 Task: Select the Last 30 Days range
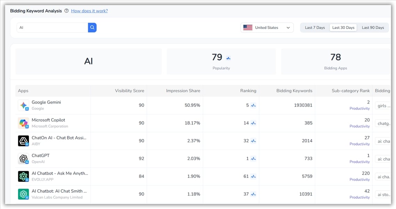pyautogui.click(x=343, y=28)
